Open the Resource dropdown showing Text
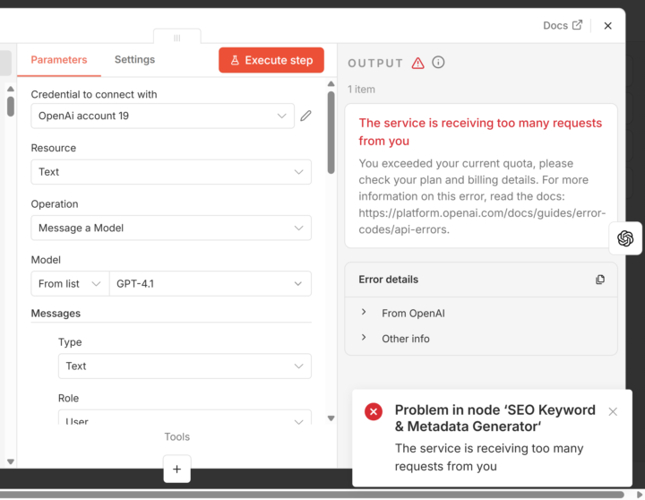The height and width of the screenshot is (500, 645). 171,172
